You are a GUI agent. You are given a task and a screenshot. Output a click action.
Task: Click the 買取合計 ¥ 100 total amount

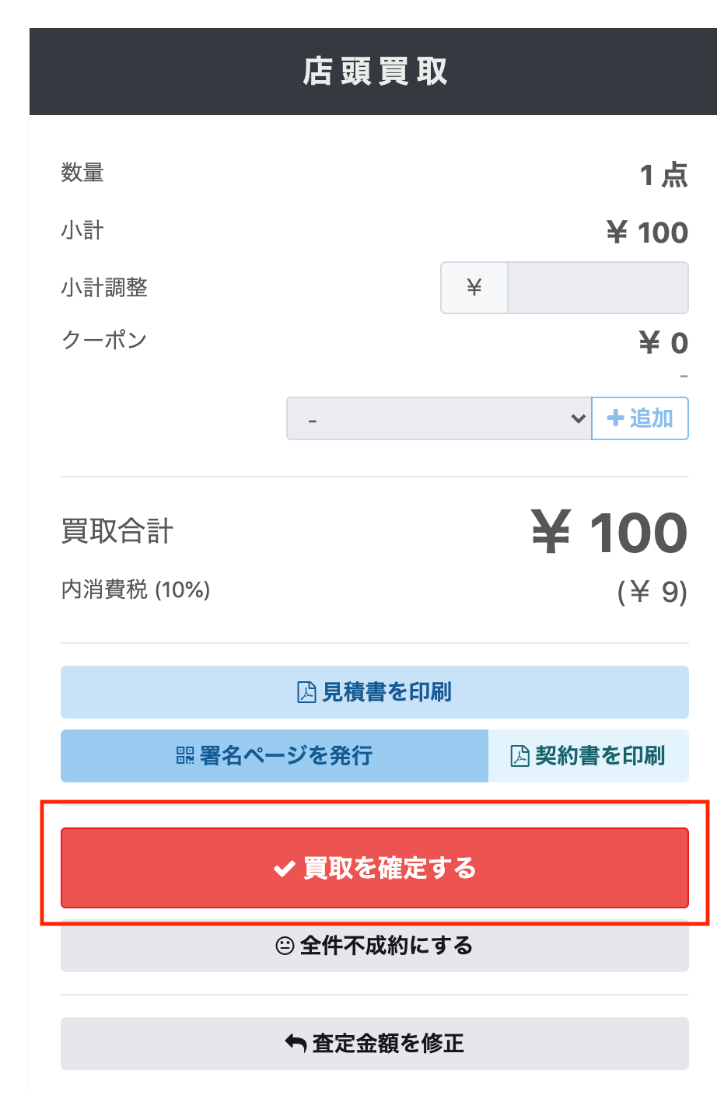[x=610, y=533]
